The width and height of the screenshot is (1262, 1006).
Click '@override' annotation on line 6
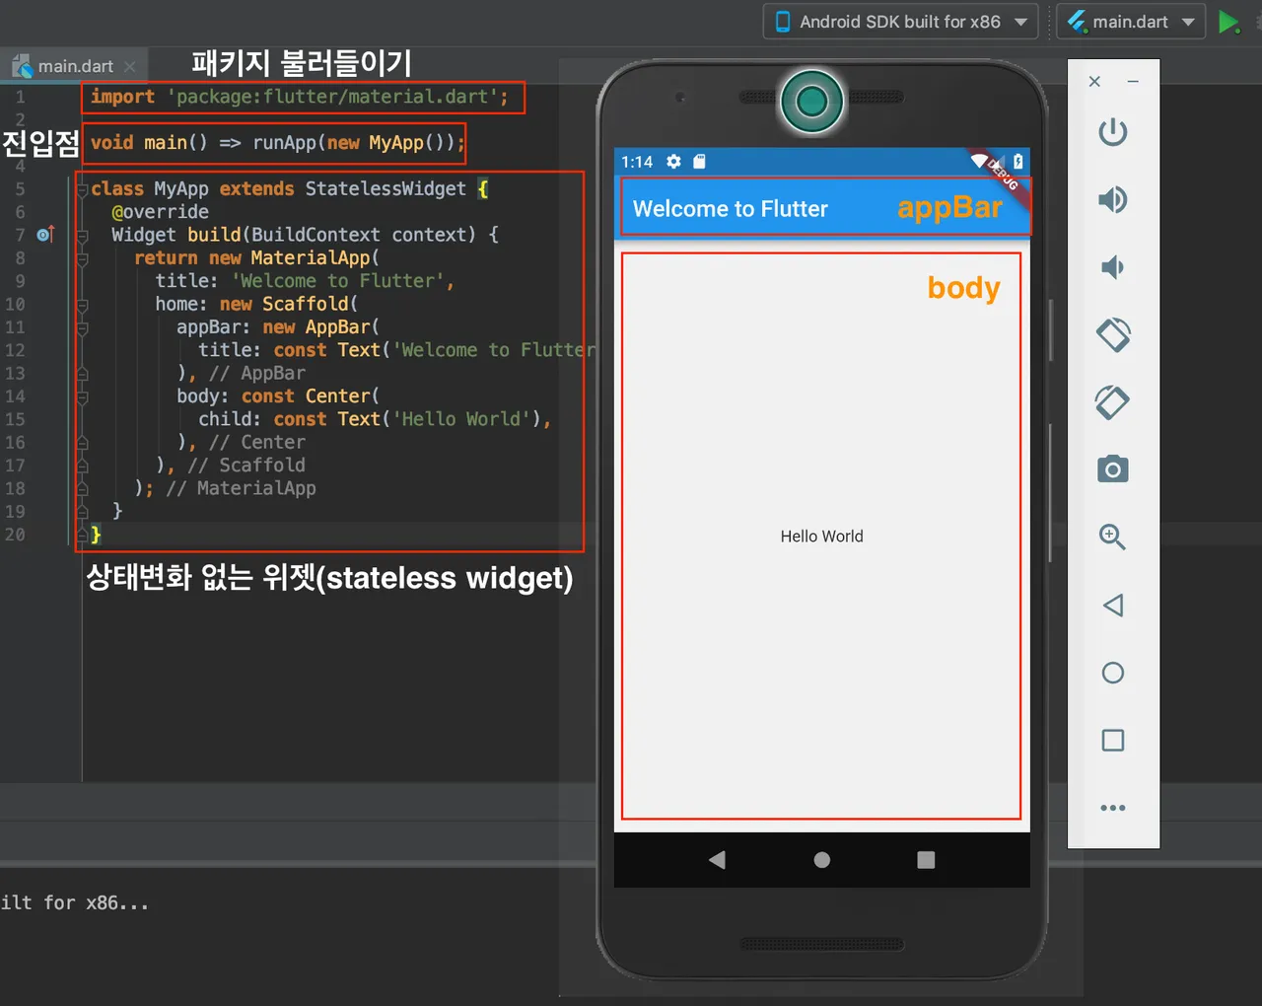click(x=160, y=212)
